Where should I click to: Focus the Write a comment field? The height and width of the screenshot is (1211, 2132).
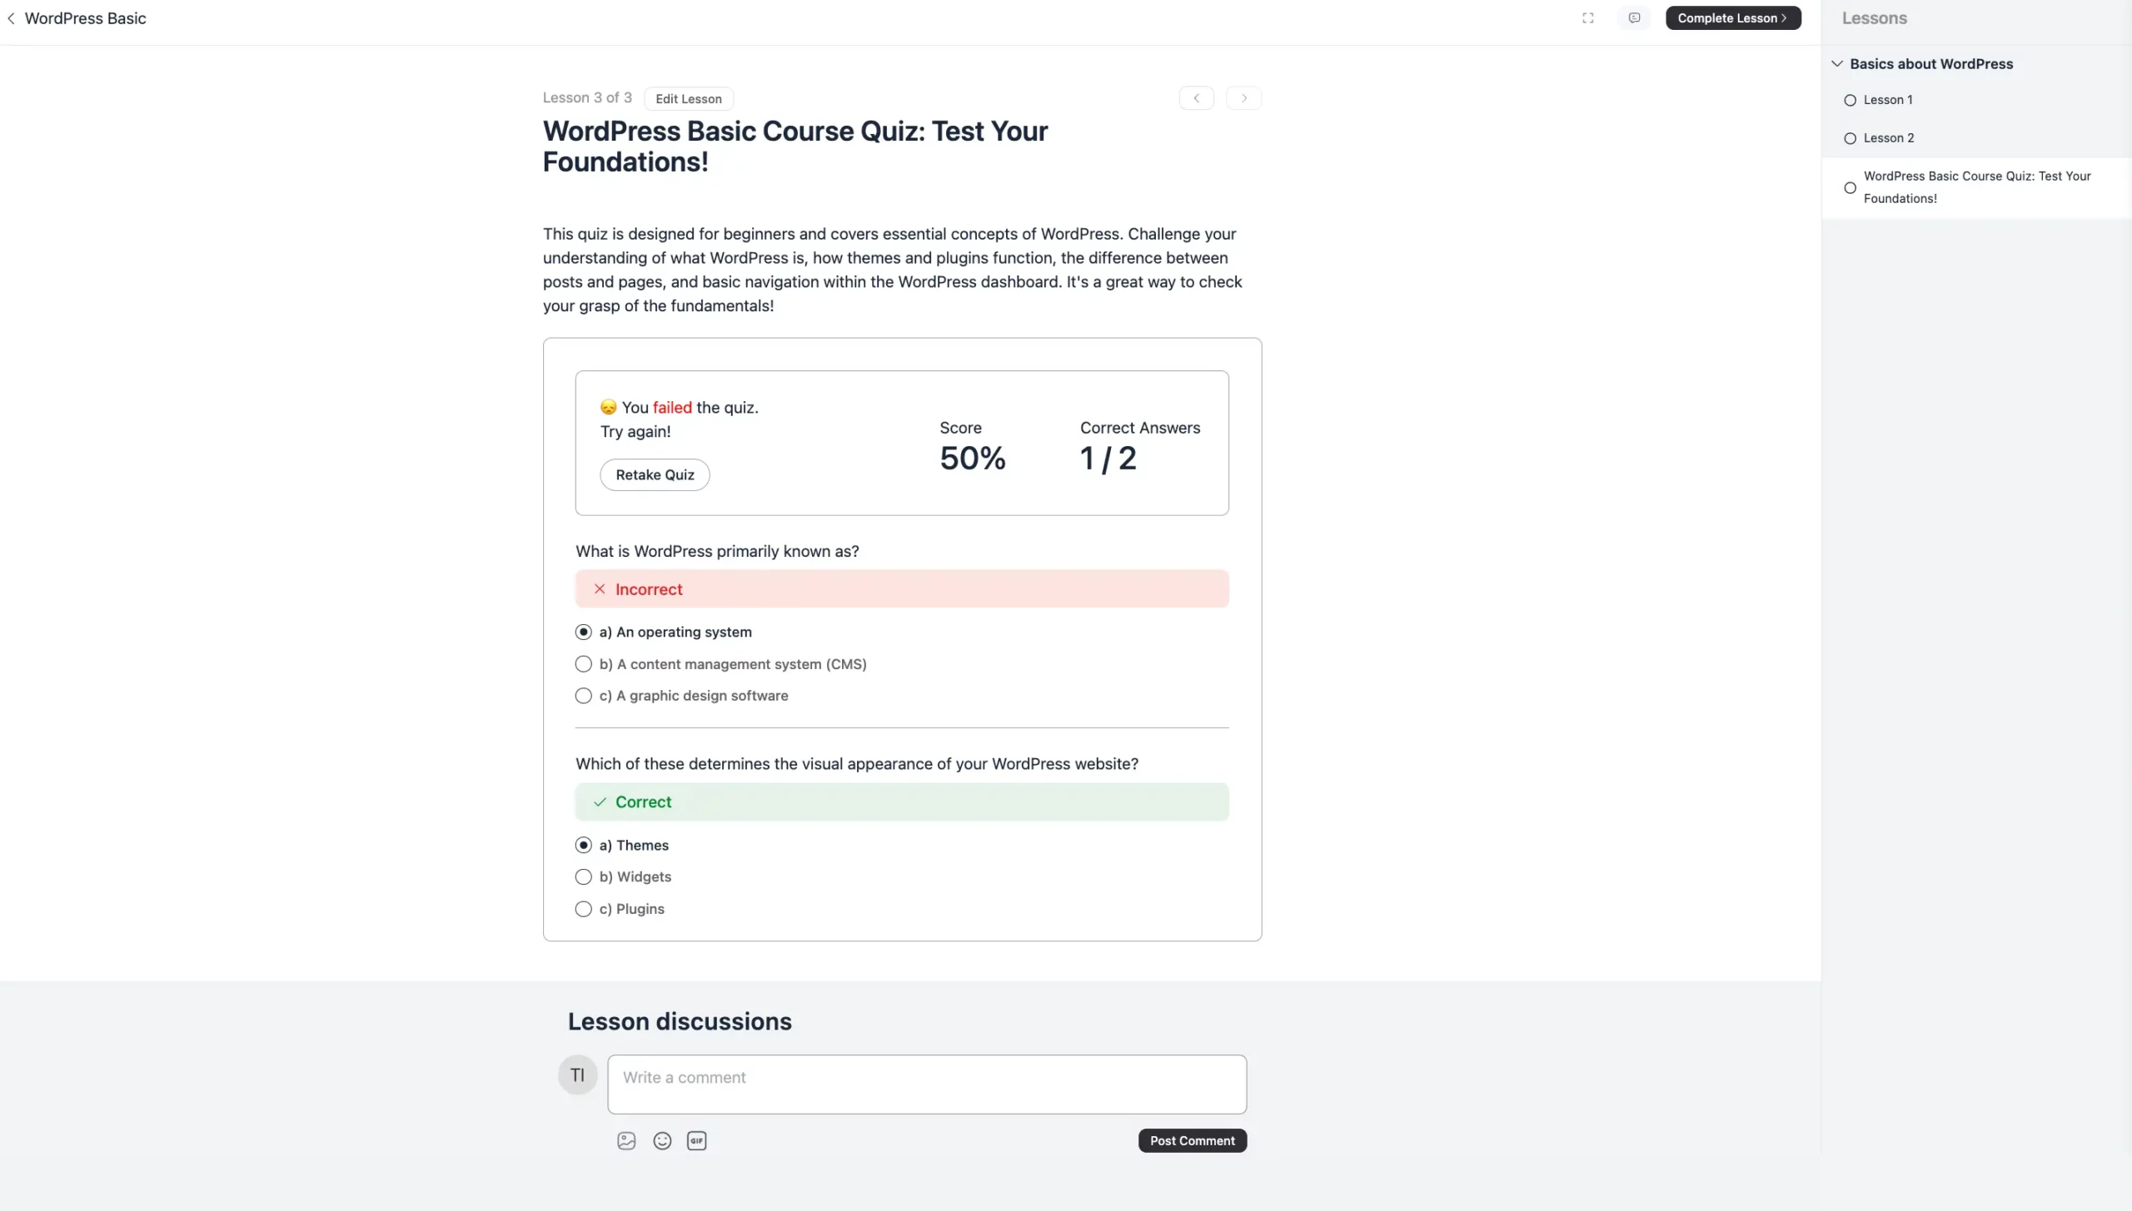pos(927,1084)
